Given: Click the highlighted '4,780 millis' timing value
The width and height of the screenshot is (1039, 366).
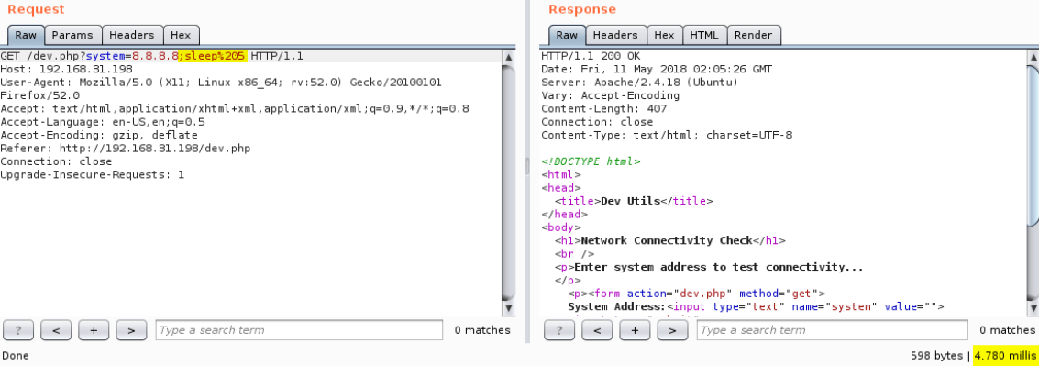Looking at the screenshot, I should click(x=1005, y=355).
